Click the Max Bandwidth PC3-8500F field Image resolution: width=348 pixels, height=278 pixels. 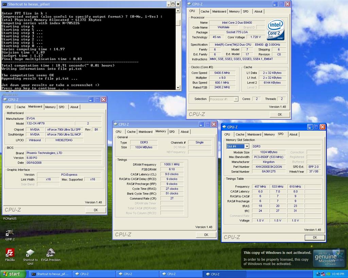point(268,157)
